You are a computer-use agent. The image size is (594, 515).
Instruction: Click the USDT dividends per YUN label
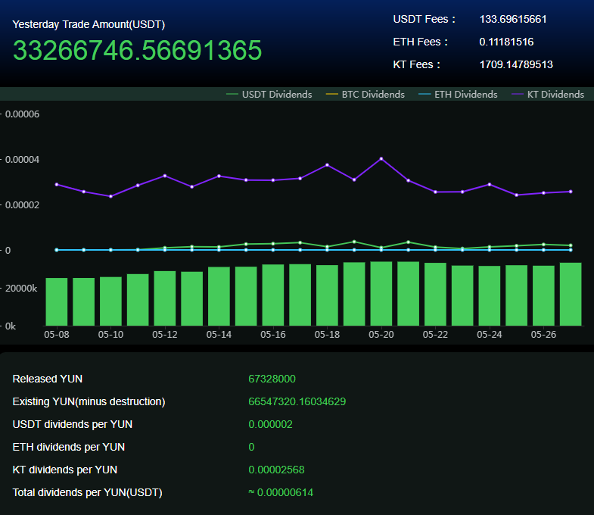coord(73,424)
